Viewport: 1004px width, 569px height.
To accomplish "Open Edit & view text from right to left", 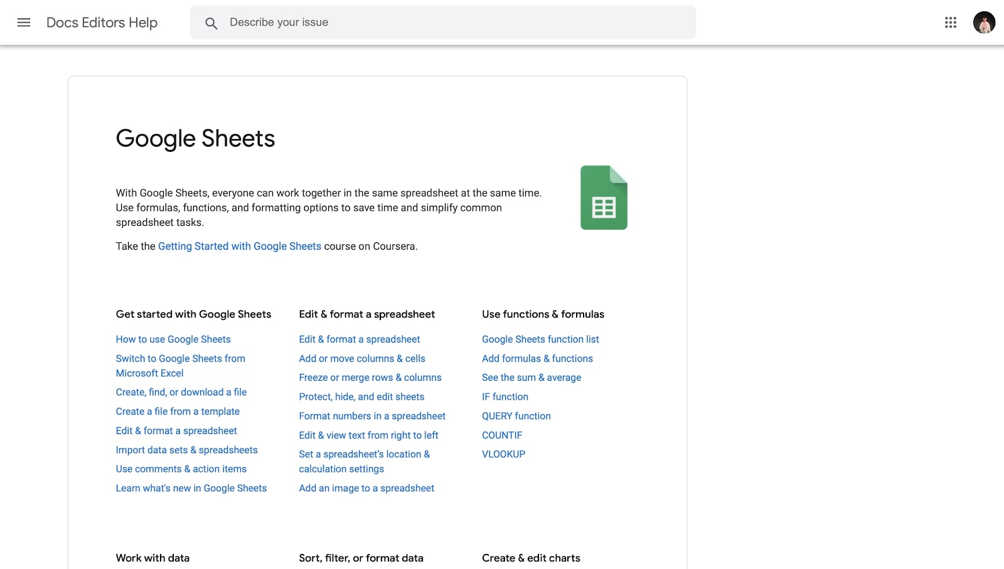I will [368, 435].
